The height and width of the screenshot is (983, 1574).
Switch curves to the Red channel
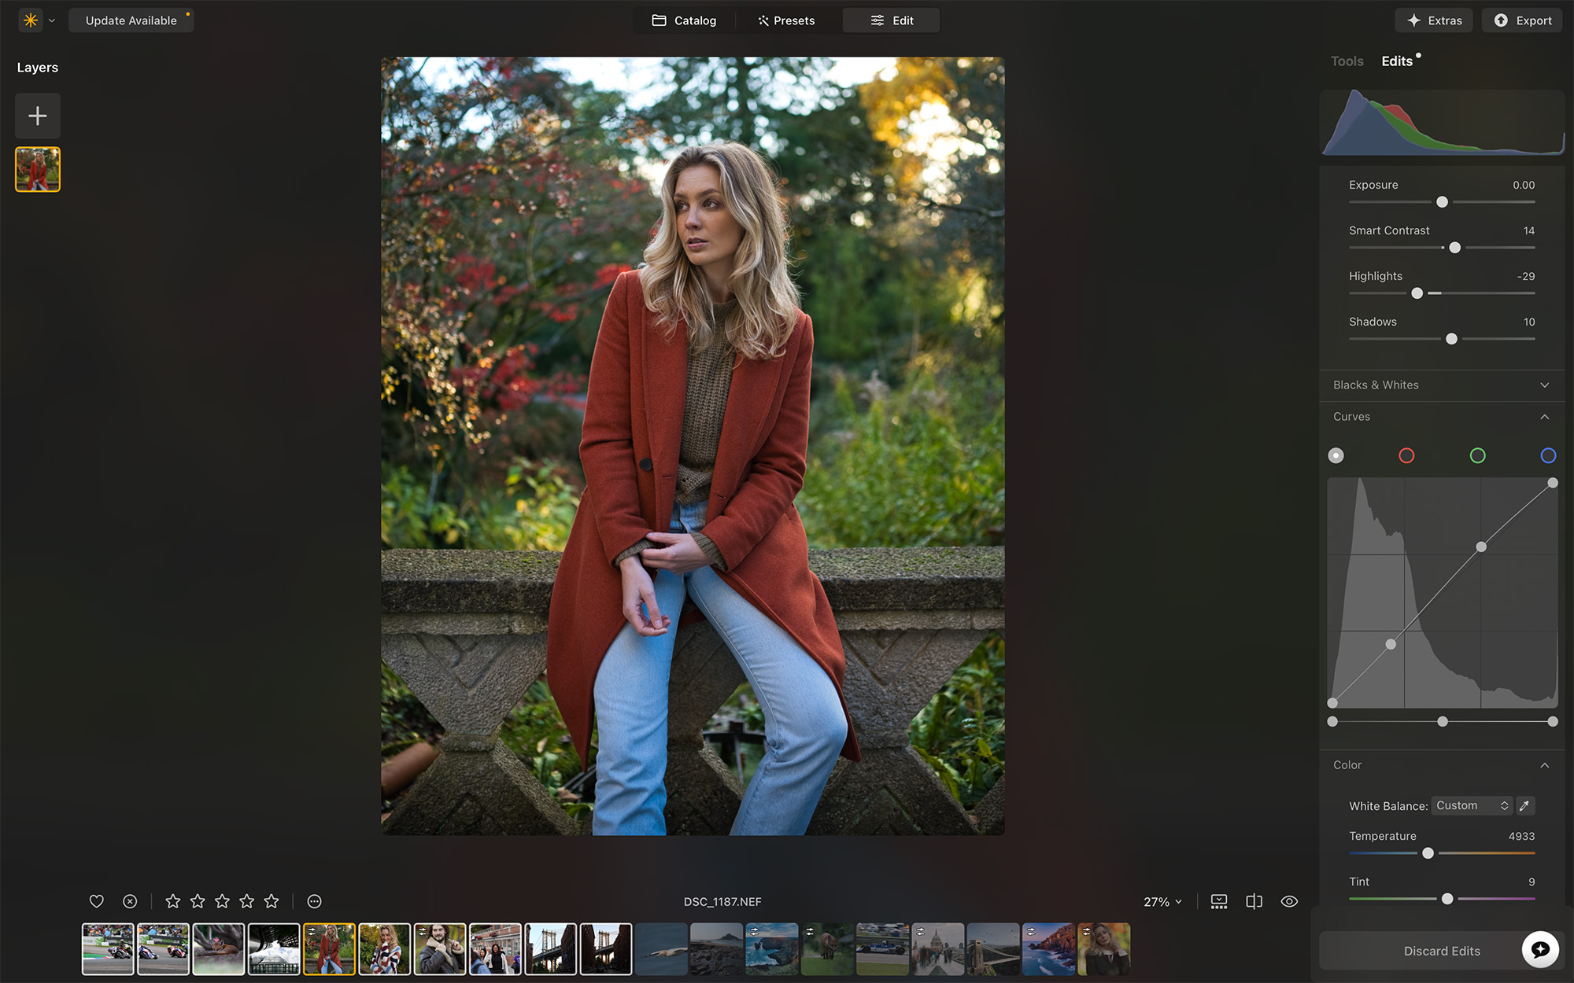(1406, 455)
